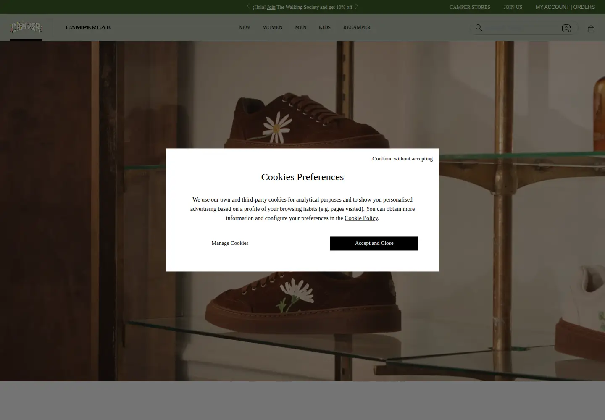Click Accept and Close button

(x=374, y=244)
